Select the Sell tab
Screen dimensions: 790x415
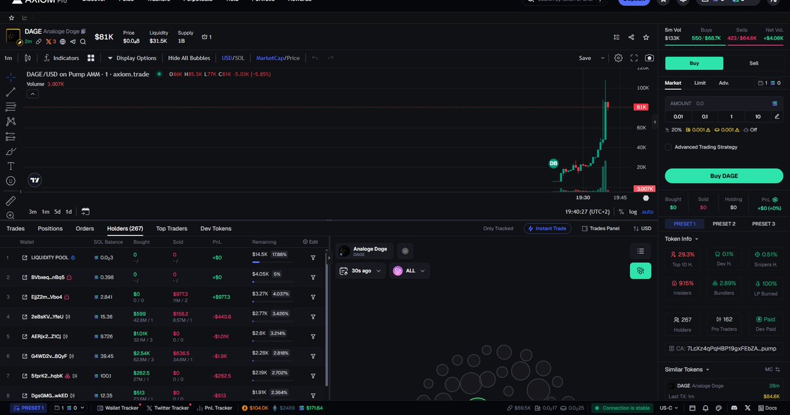[754, 63]
